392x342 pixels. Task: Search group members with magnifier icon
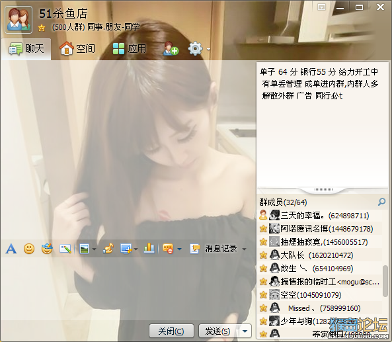click(x=381, y=202)
